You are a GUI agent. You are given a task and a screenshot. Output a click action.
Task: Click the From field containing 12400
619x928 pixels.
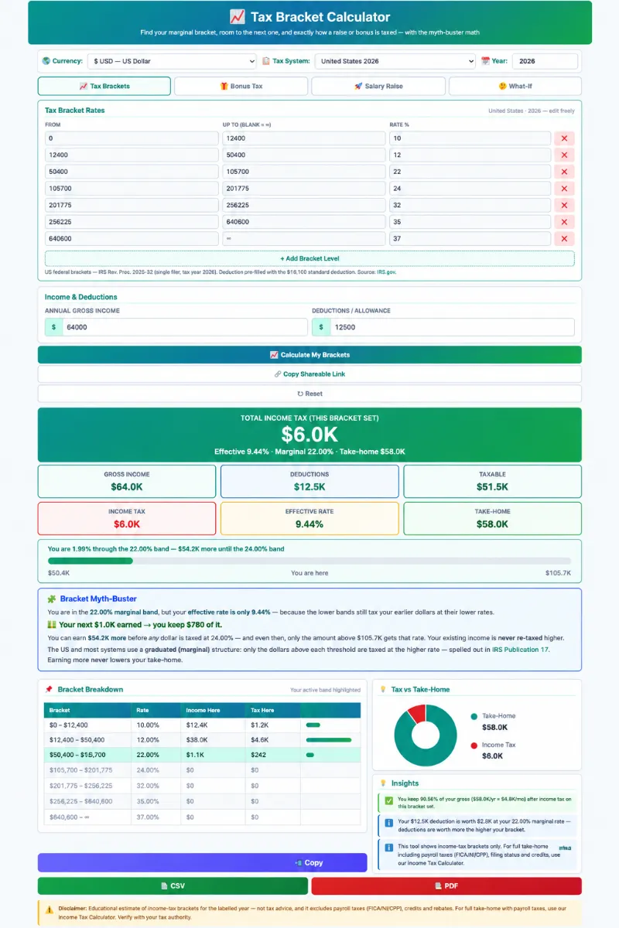click(132, 155)
